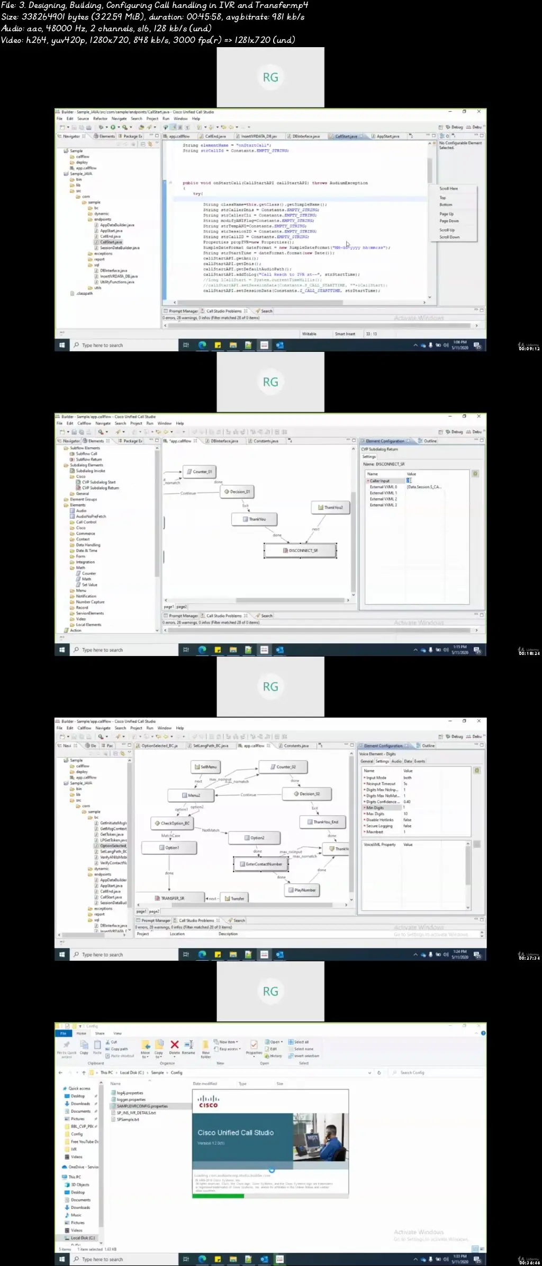The image size is (542, 1266).
Task: Select UtilityFunctions.java in the Navigator tree
Action: coord(114,282)
